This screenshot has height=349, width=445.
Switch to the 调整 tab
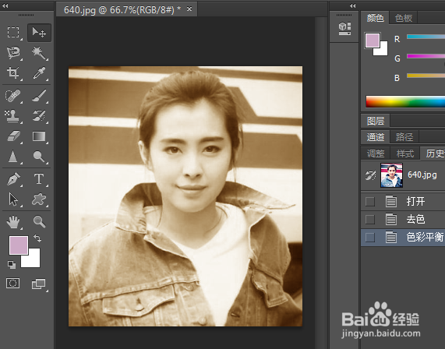tap(376, 153)
